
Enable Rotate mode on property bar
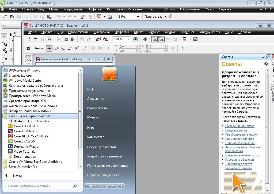coord(56,49)
